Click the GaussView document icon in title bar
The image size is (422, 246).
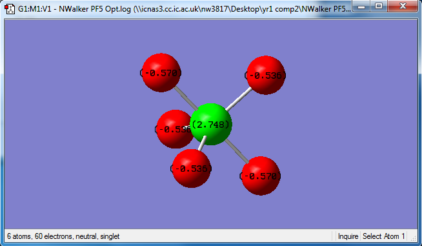coord(10,9)
